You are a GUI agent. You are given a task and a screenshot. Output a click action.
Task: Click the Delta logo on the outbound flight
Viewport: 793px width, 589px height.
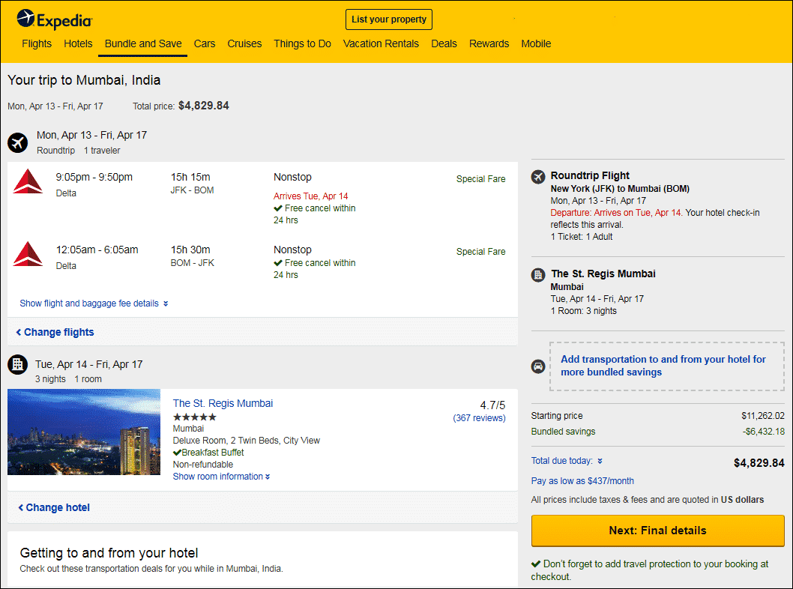(x=28, y=182)
